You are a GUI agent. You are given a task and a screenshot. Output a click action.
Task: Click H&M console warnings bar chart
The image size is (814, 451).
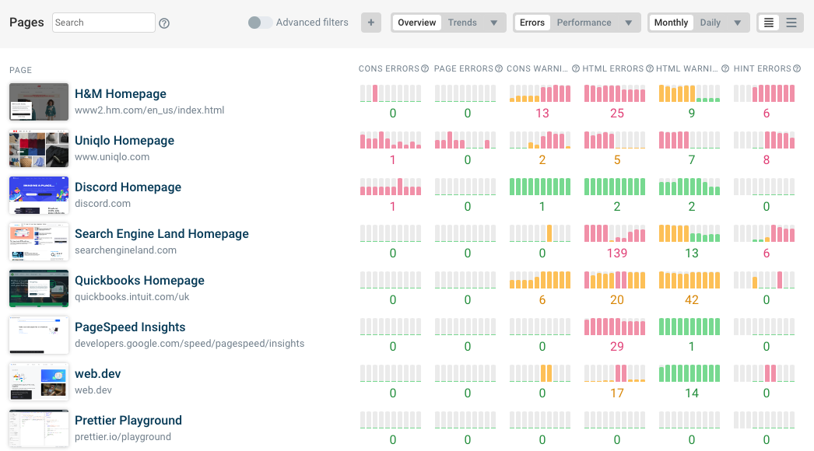click(x=540, y=93)
